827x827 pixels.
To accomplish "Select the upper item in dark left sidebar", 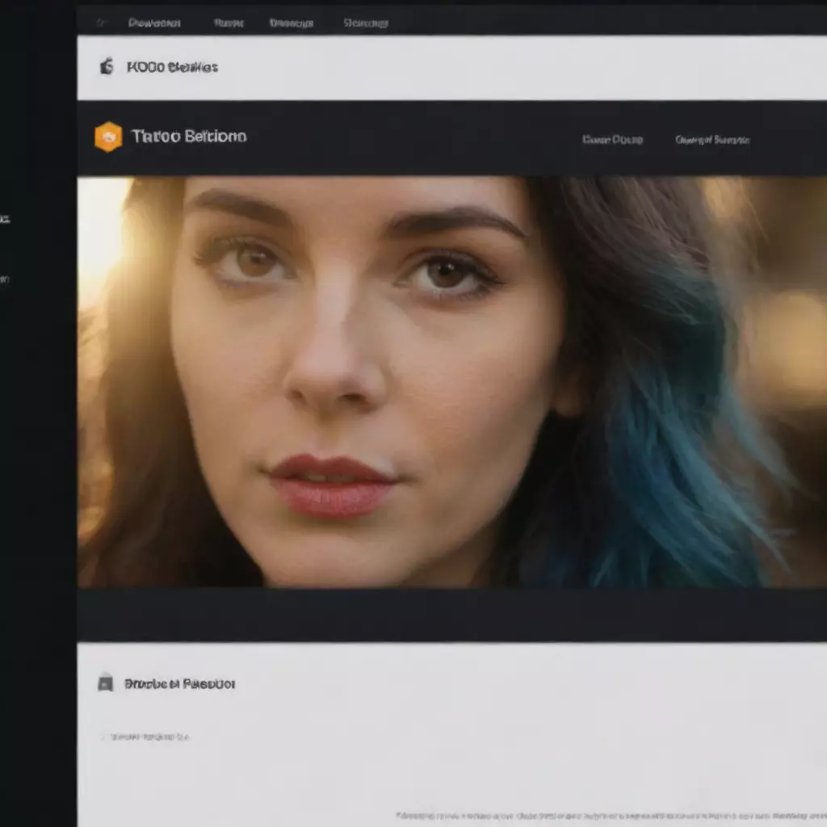I will (5, 219).
